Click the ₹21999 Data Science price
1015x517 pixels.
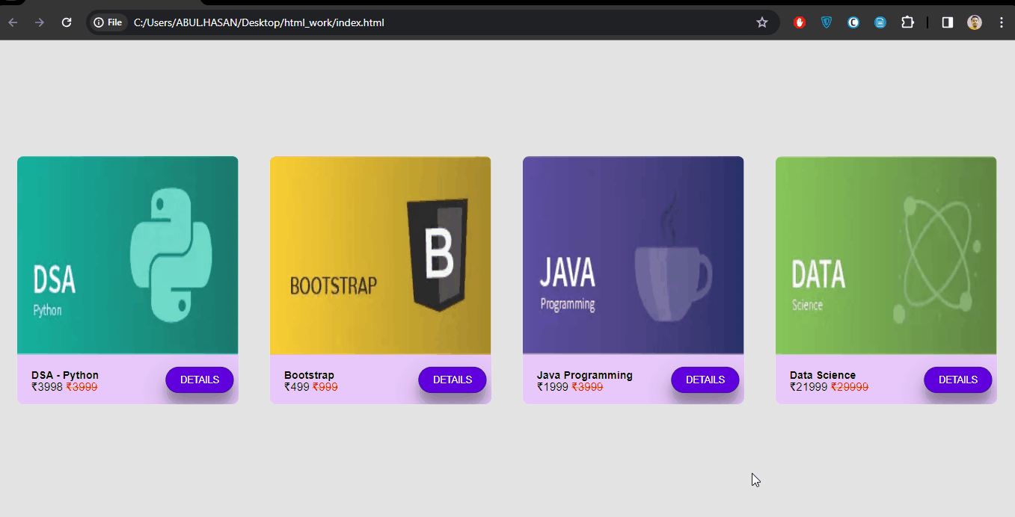click(809, 387)
